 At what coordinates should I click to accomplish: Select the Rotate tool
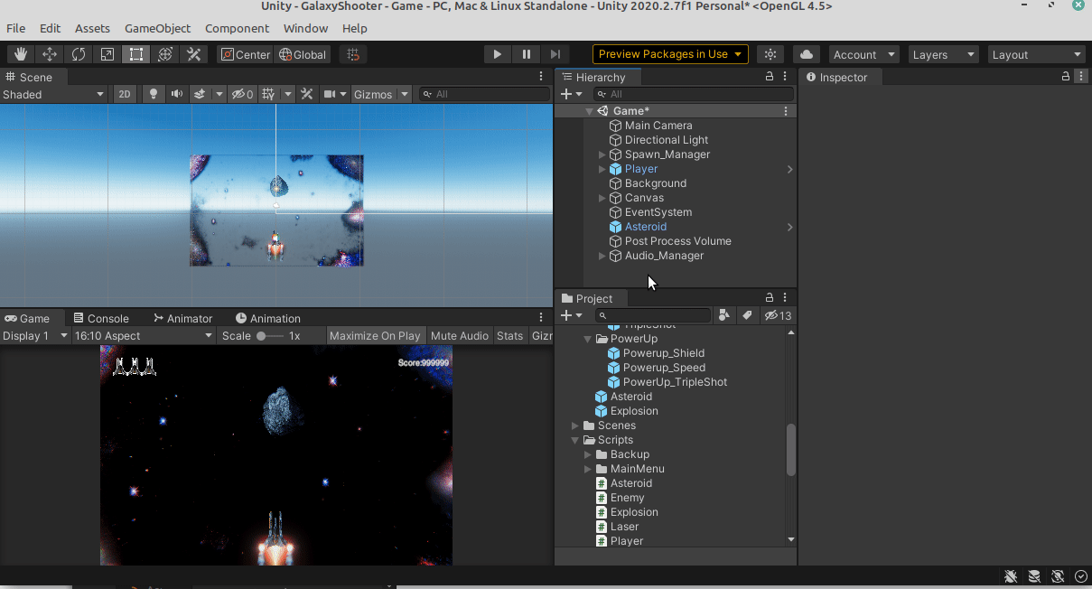79,54
